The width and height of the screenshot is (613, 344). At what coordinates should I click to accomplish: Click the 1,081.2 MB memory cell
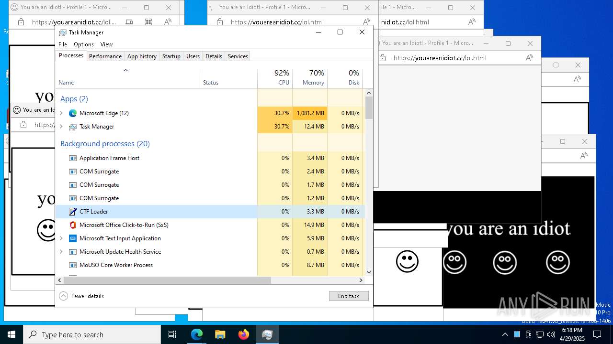310,113
